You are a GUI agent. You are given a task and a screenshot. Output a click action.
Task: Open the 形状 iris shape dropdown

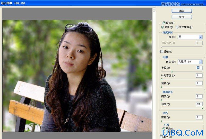click(190, 62)
